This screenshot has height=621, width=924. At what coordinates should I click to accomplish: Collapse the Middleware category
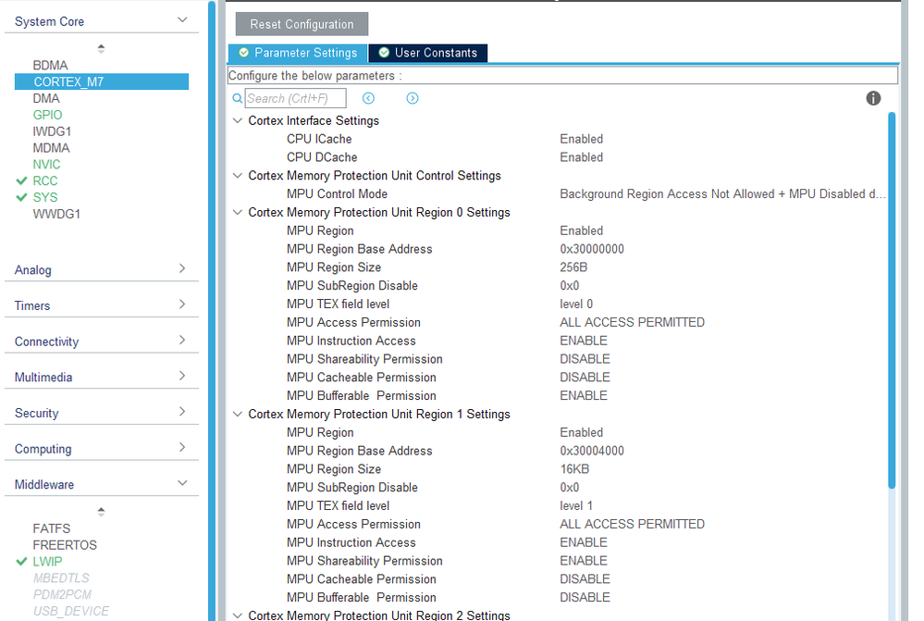183,483
